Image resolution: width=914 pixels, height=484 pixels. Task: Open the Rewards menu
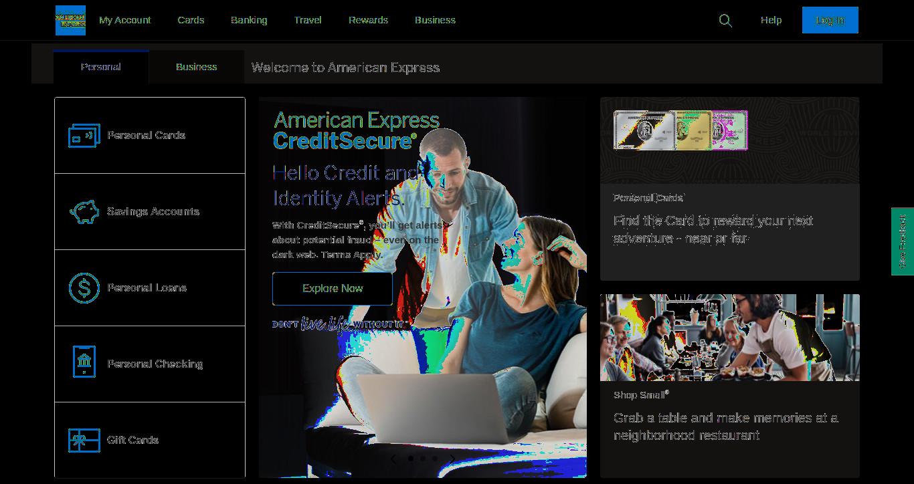click(368, 20)
